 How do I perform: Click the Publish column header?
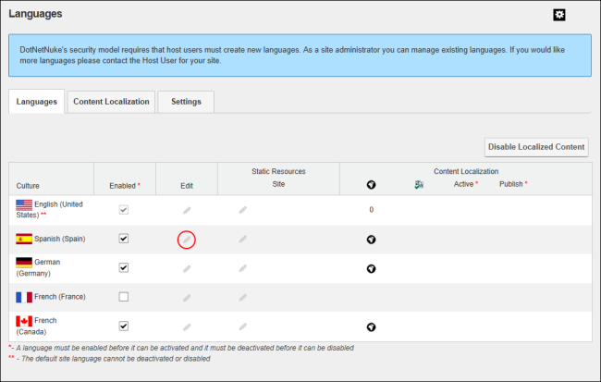[x=513, y=184]
